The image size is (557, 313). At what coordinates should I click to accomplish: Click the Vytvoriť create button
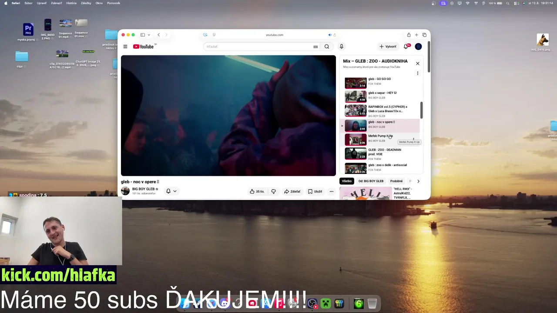click(388, 47)
